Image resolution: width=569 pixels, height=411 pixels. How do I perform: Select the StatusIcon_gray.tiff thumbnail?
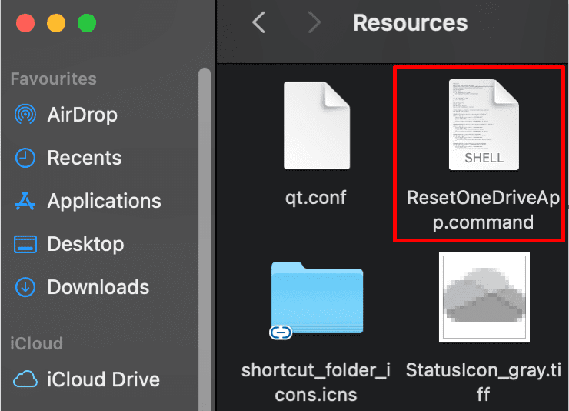(484, 297)
